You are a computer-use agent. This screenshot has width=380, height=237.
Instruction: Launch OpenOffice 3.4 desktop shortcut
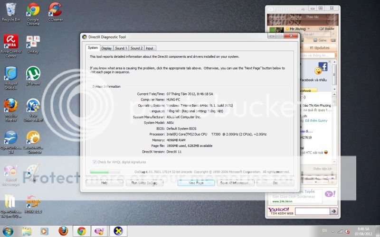(x=11, y=142)
